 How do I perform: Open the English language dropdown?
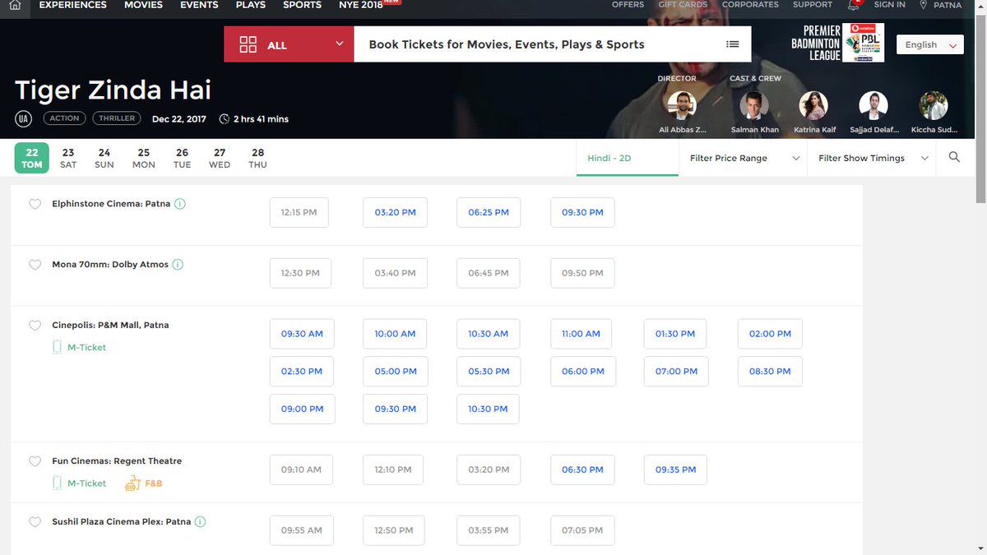pyautogui.click(x=930, y=44)
